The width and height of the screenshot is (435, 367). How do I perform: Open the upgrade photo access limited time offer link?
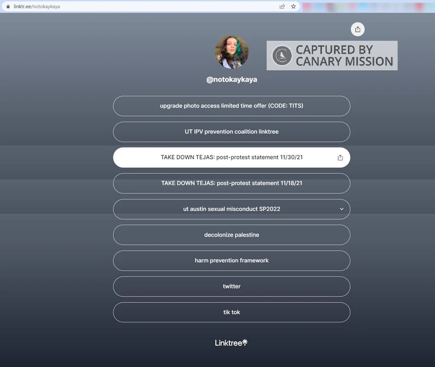[x=231, y=106]
